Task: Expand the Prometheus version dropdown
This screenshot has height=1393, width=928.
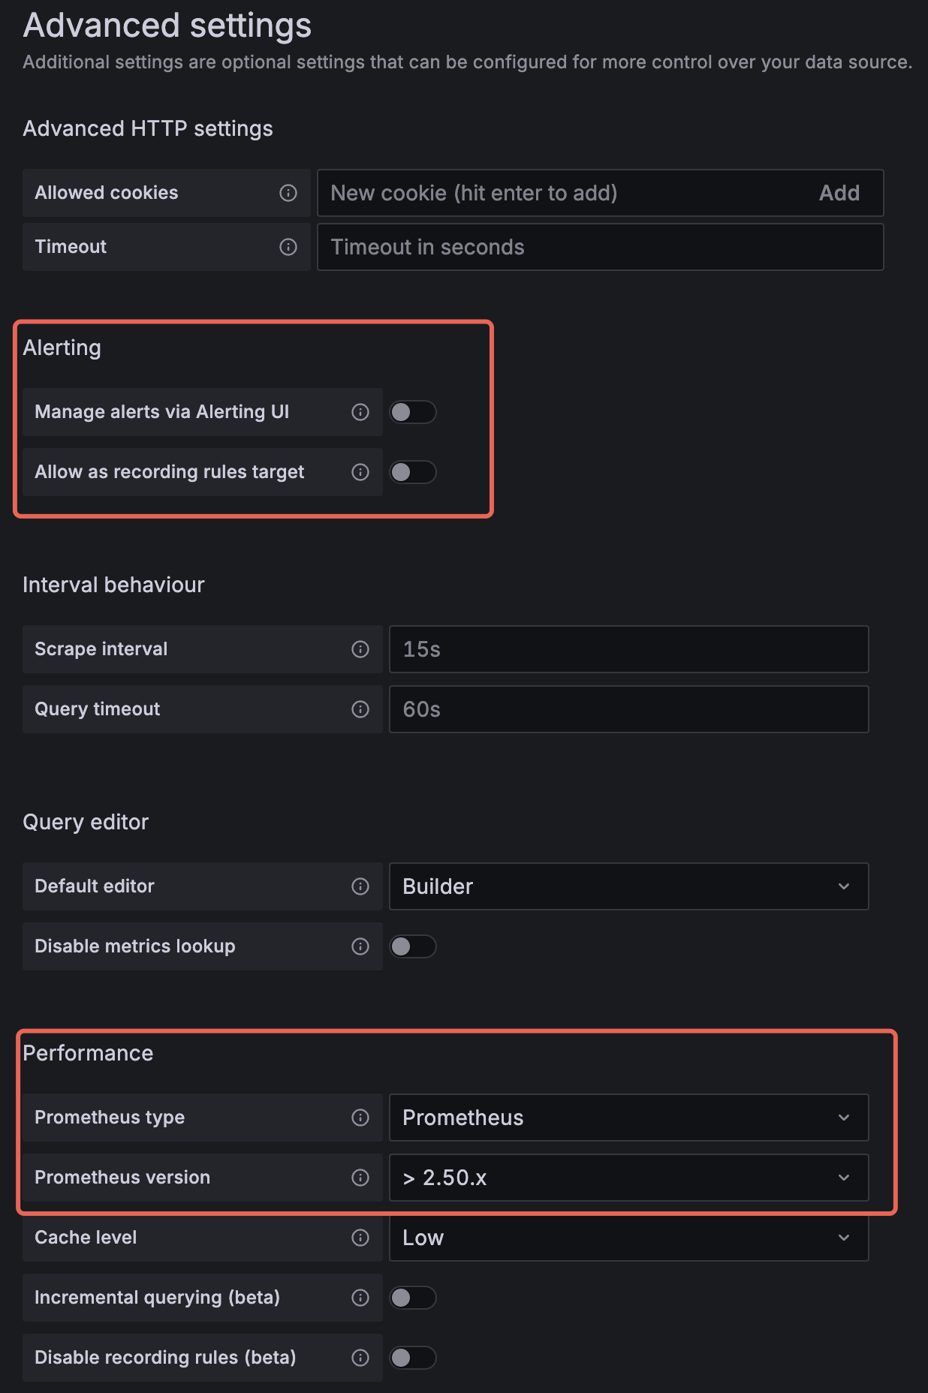Action: pyautogui.click(x=628, y=1178)
